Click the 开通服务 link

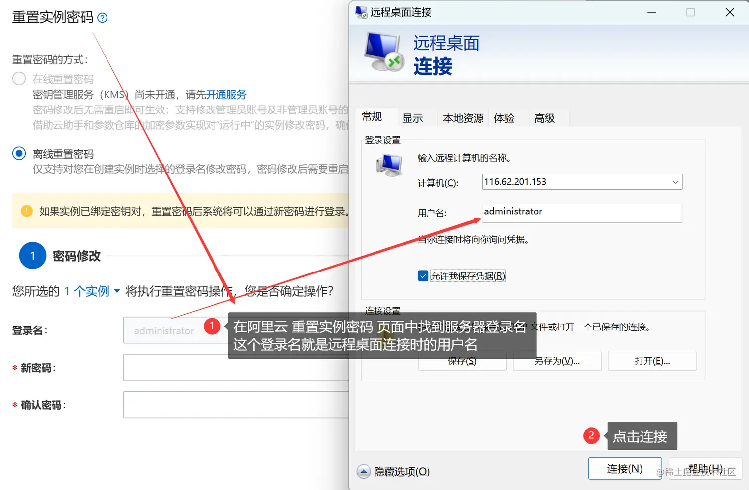point(226,95)
